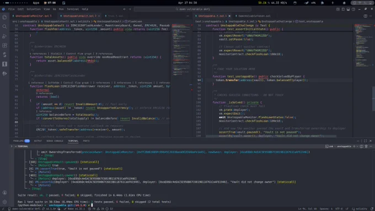375x211 pixels.
Task: Toggle the bottom panel layout button
Action: (348, 9)
